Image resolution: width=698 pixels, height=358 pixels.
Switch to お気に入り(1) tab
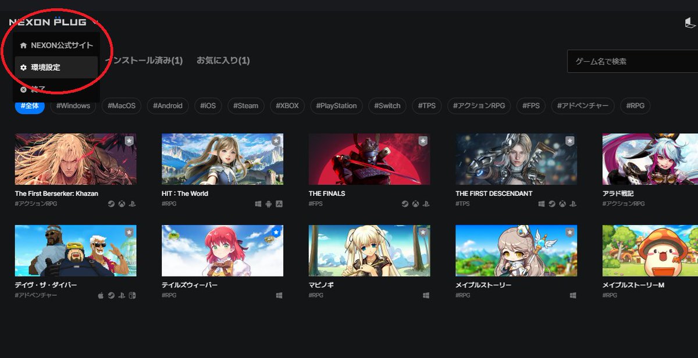[x=223, y=60]
